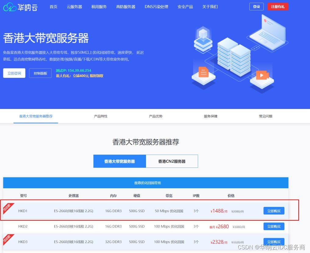Click the HKD3 model name
The image size is (310, 253).
[x=23, y=242]
